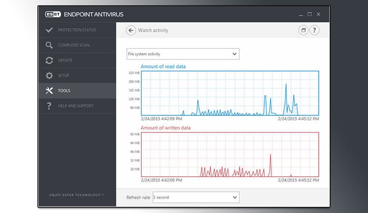Click the 320 MB axis label
368x213 pixels.
tap(134, 73)
